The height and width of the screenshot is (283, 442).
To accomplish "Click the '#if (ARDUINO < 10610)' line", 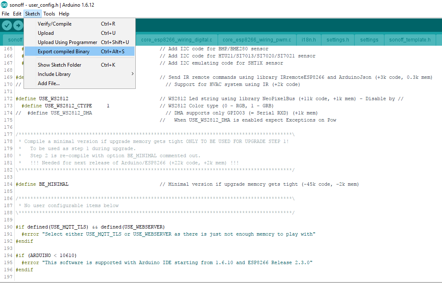I will click(x=46, y=255).
